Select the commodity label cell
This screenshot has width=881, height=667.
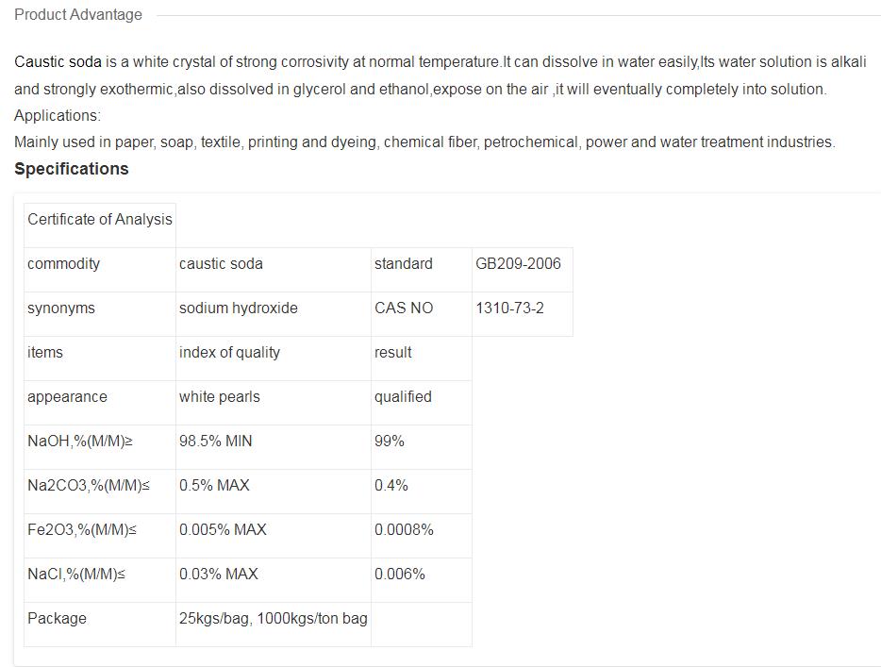(x=64, y=264)
